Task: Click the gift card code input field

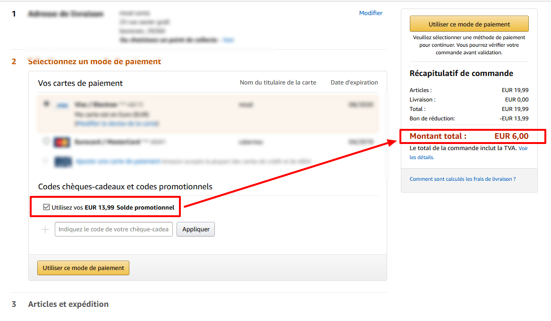Action: tap(113, 229)
